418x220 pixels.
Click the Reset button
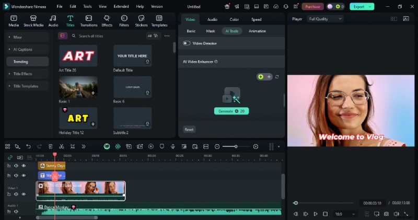[x=189, y=129]
